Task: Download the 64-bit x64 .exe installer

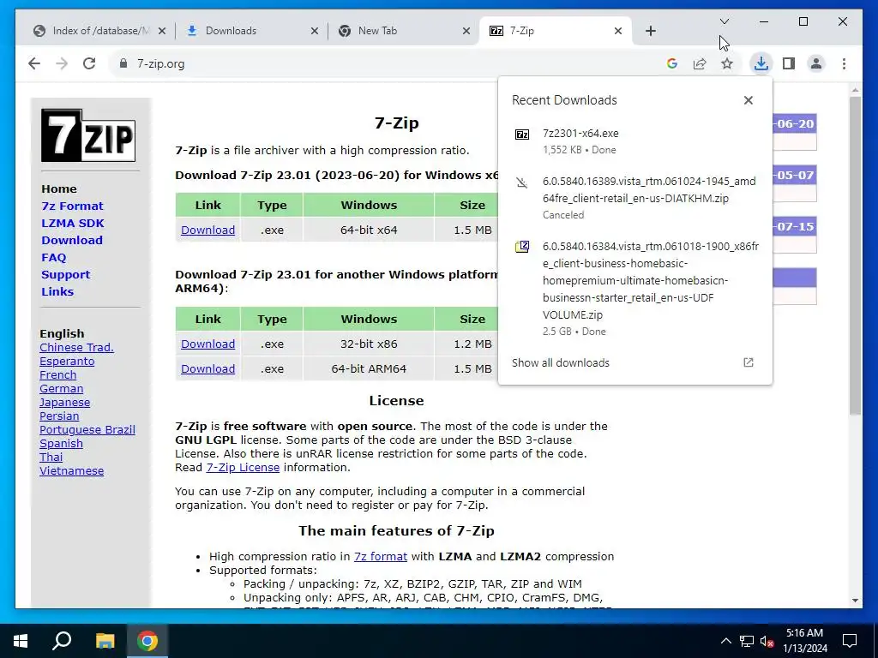Action: (x=207, y=230)
